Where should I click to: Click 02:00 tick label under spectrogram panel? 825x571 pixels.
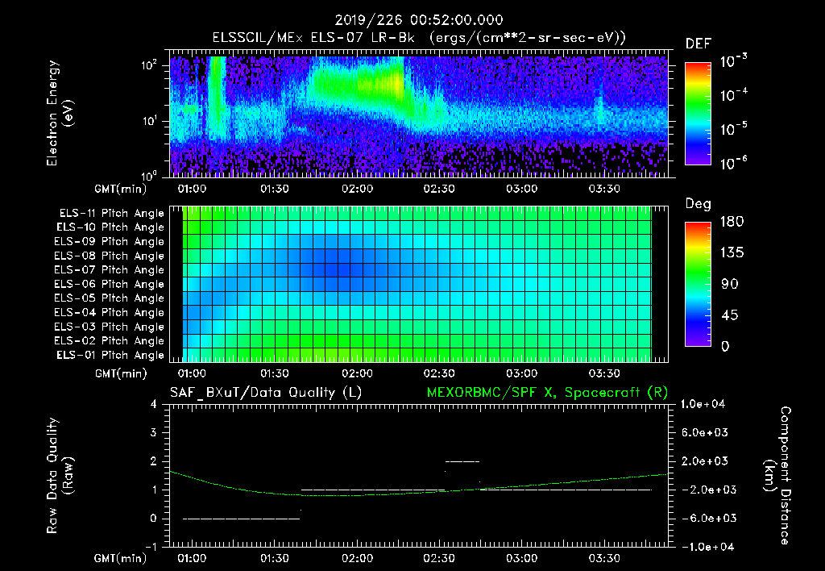[x=357, y=189]
